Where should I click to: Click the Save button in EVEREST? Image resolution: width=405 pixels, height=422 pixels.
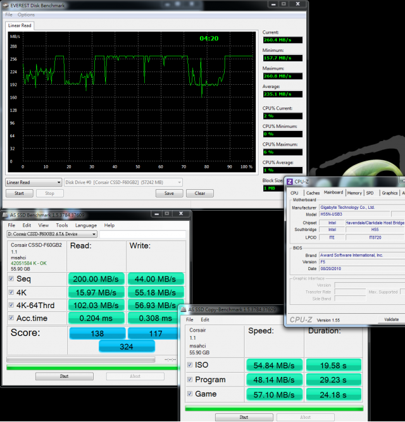(169, 193)
